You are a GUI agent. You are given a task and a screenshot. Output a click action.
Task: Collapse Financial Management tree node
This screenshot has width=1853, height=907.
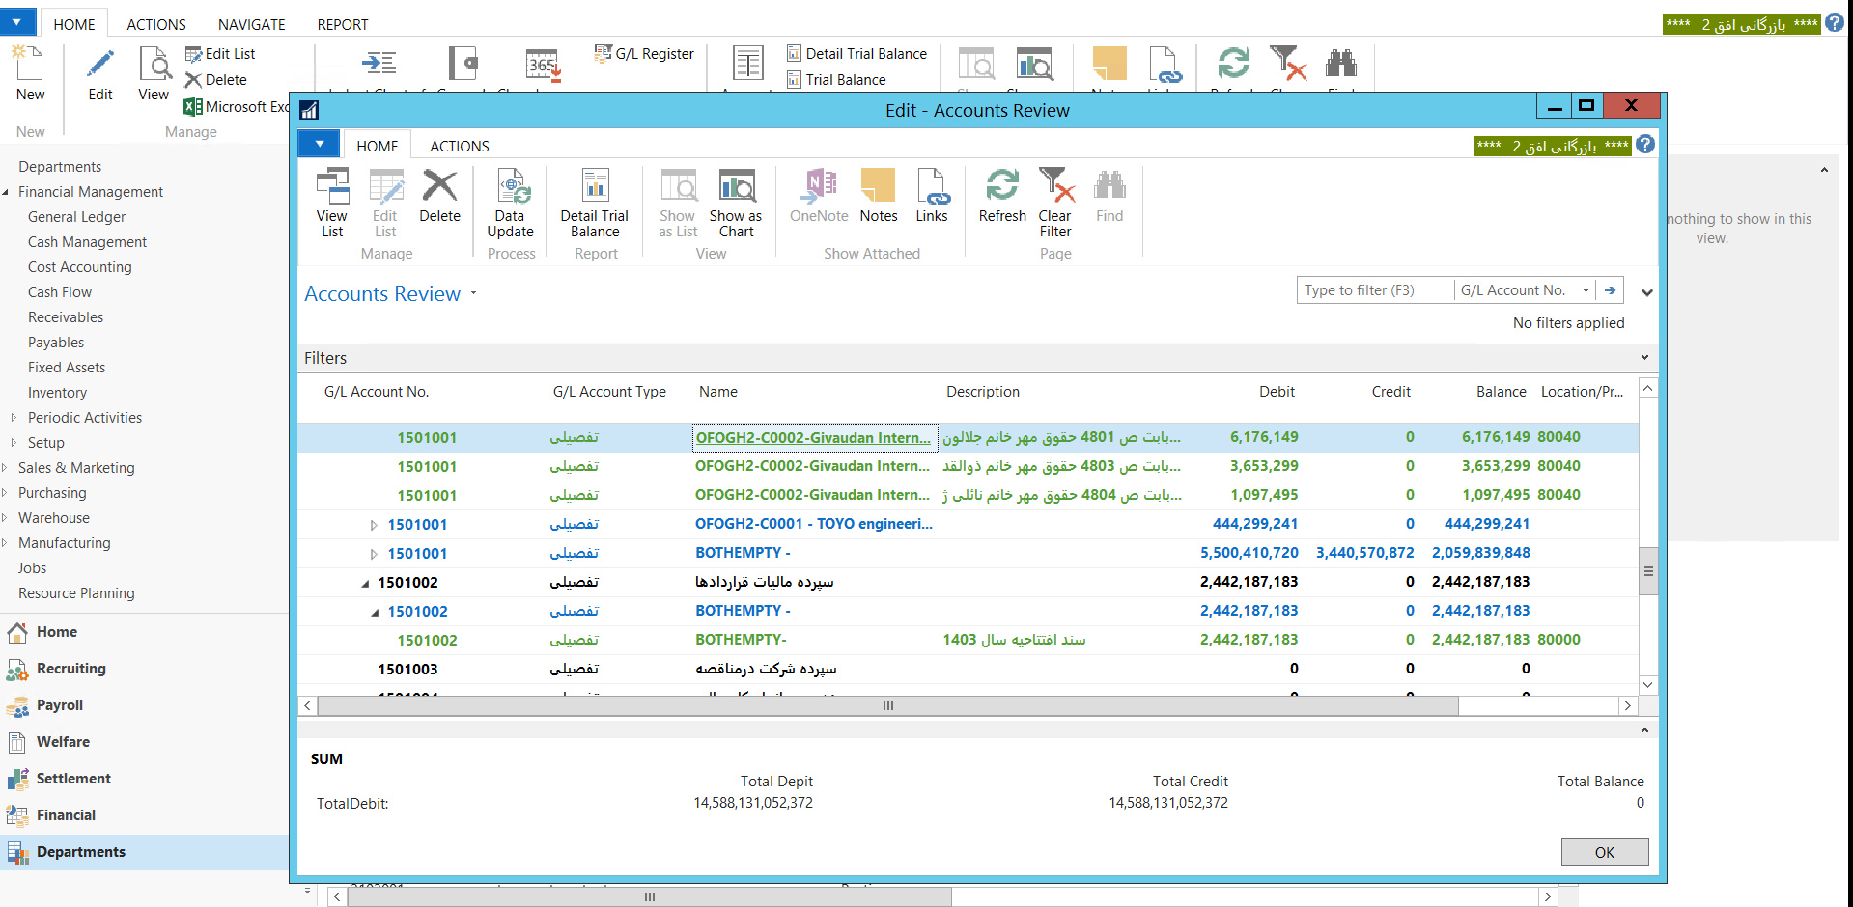coord(6,192)
